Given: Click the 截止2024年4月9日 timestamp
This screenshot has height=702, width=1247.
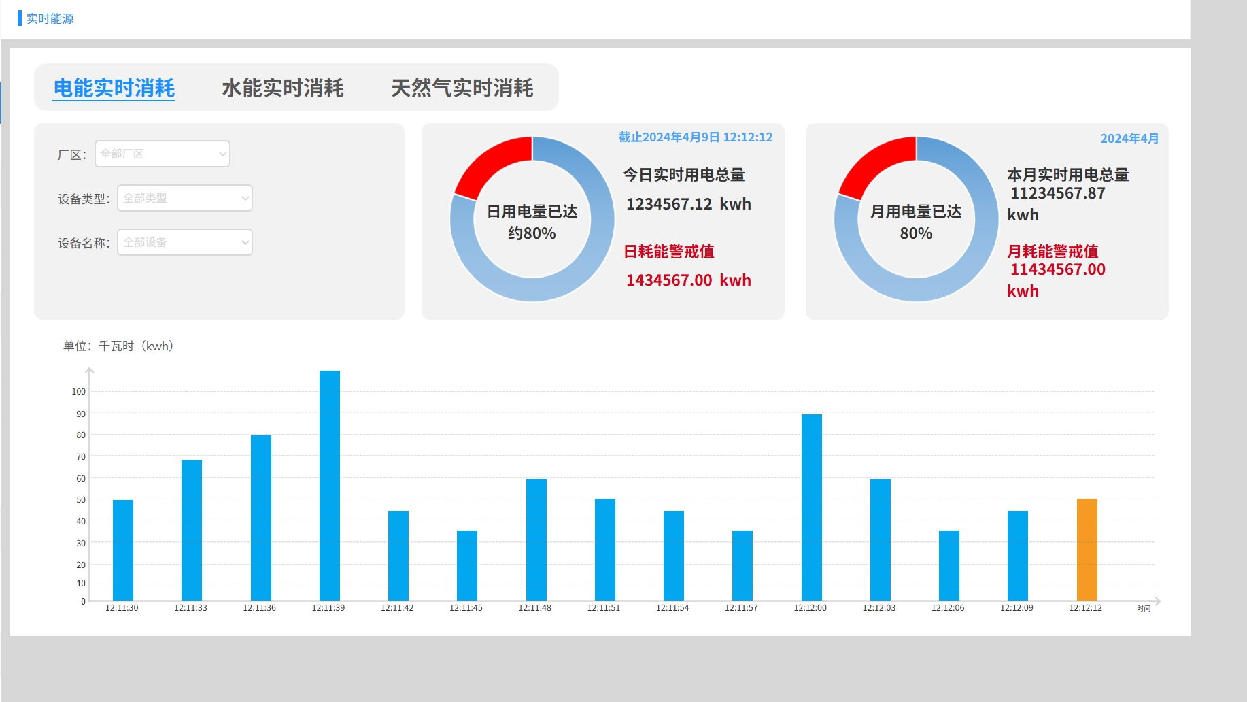Looking at the screenshot, I should pos(695,137).
